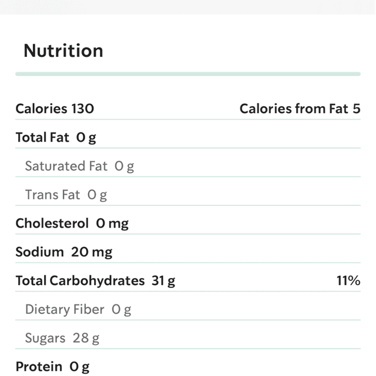Click the 31 g carbohydrates value
Viewport: 376px width, 376px height.
pyautogui.click(x=163, y=281)
